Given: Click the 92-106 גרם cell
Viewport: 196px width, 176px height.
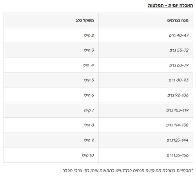Looking at the screenshot, I should (145, 95).
